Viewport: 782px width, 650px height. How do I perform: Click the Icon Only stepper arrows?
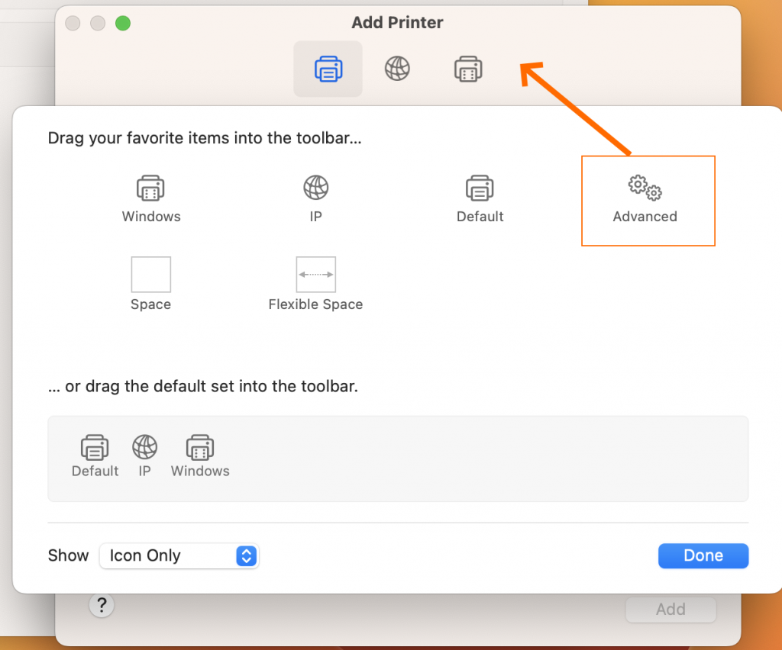coord(246,555)
